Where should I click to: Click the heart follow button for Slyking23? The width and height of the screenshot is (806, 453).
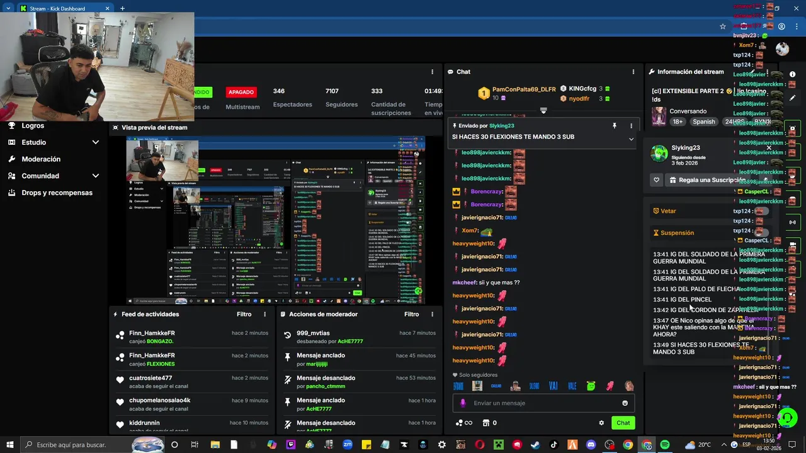656,180
